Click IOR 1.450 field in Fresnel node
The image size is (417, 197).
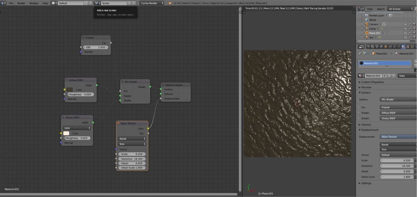tap(96, 47)
